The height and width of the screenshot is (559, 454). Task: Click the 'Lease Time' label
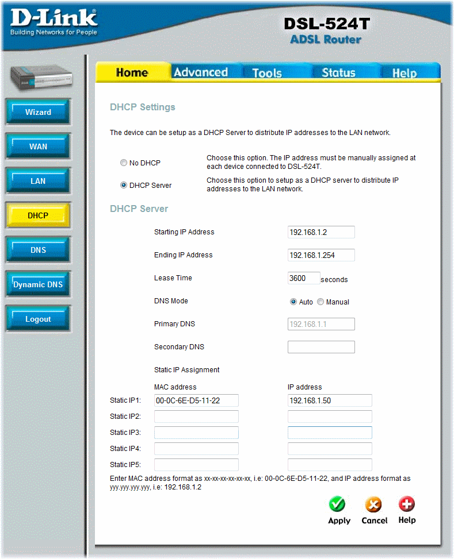pos(173,278)
